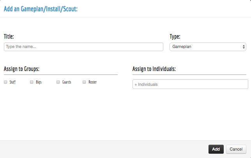Click the Bigs label text
This screenshot has height=158, width=251.
tap(39, 82)
